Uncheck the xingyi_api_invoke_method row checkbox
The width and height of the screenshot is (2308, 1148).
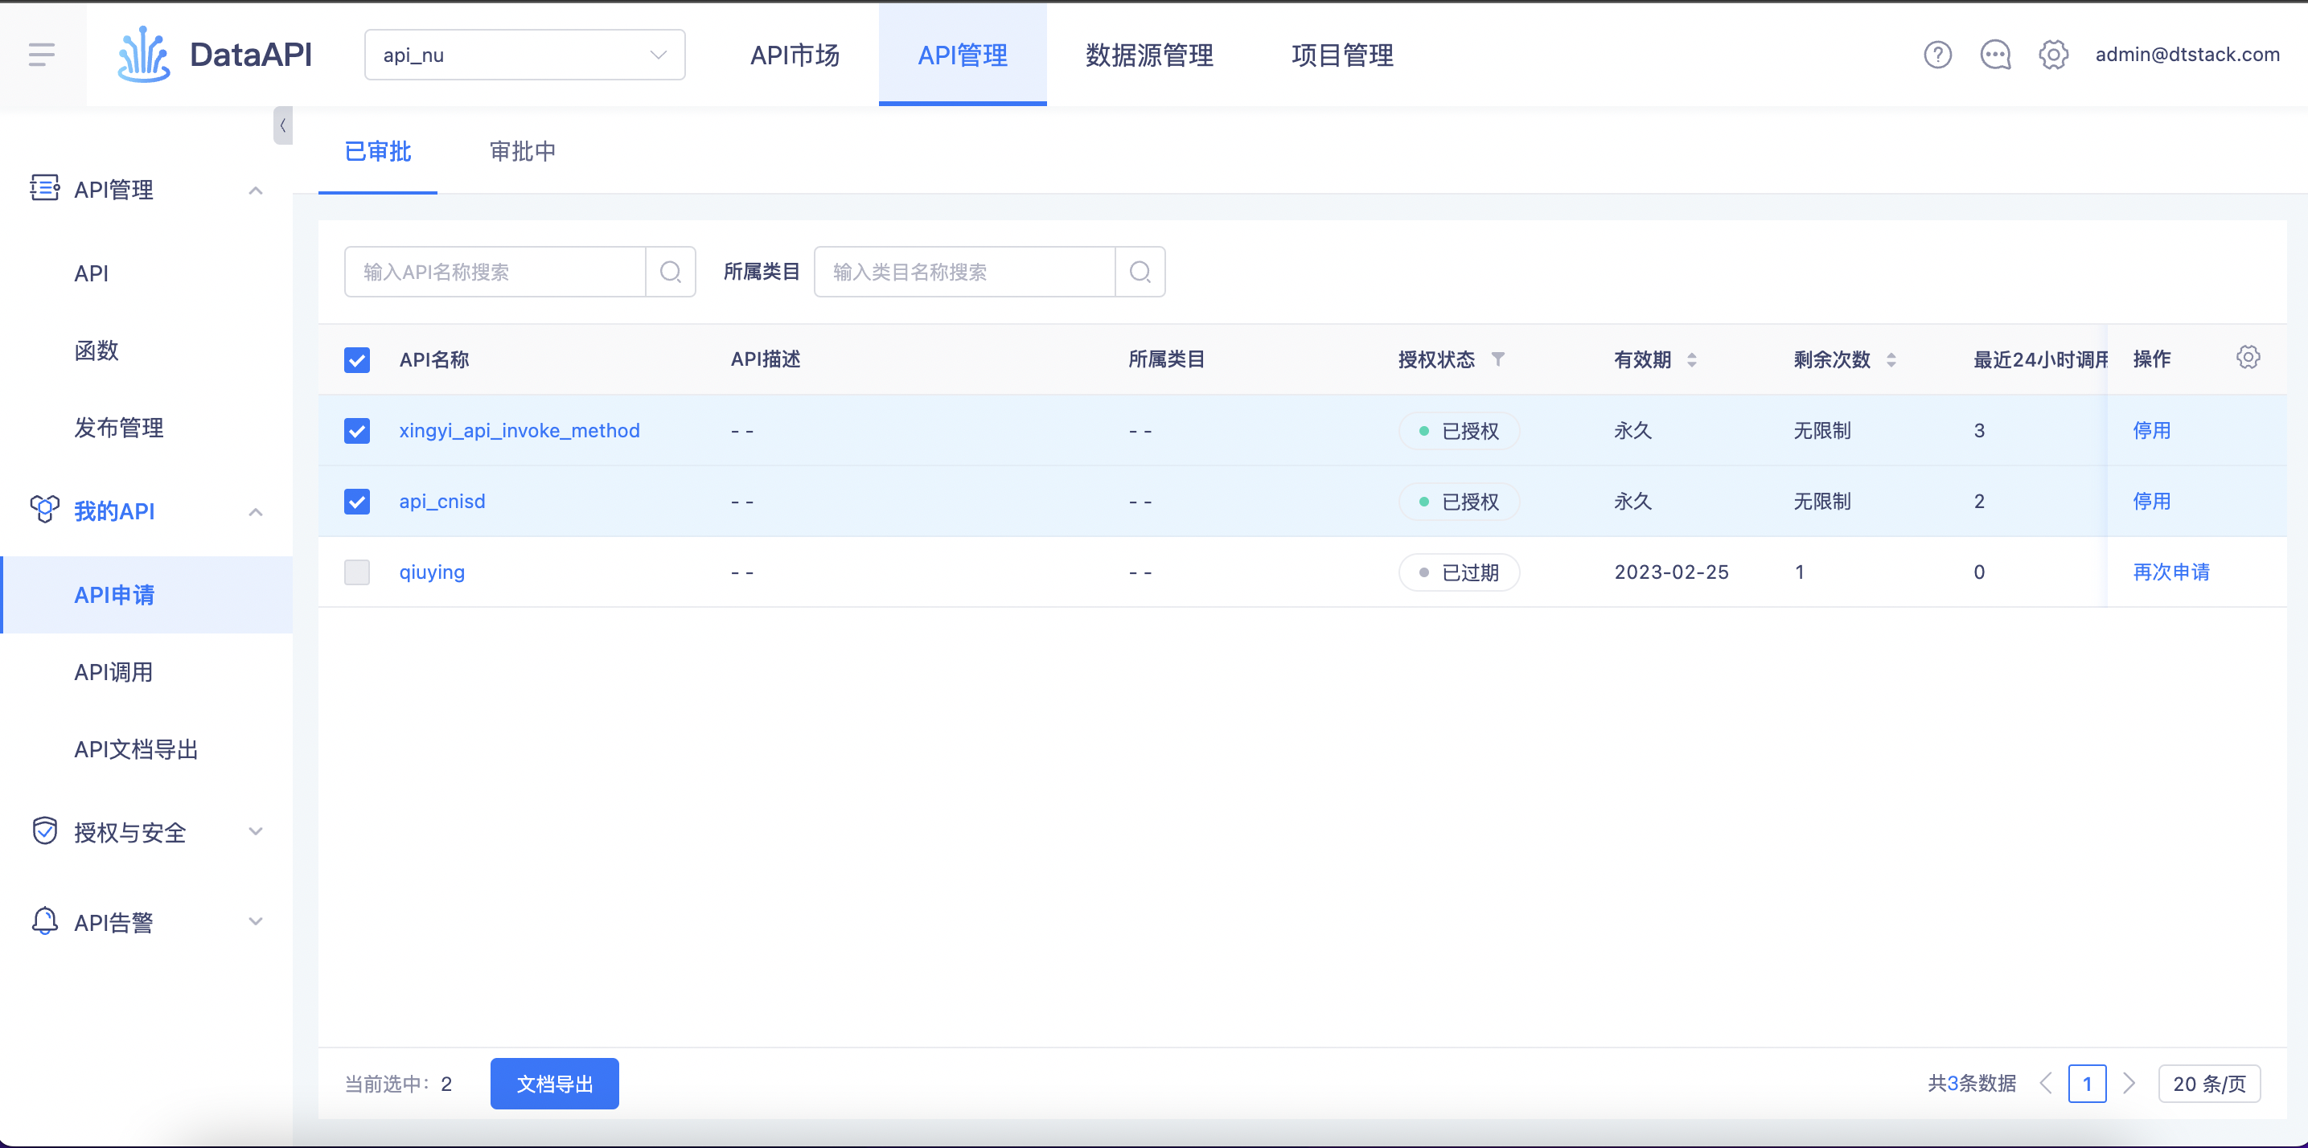click(x=356, y=431)
